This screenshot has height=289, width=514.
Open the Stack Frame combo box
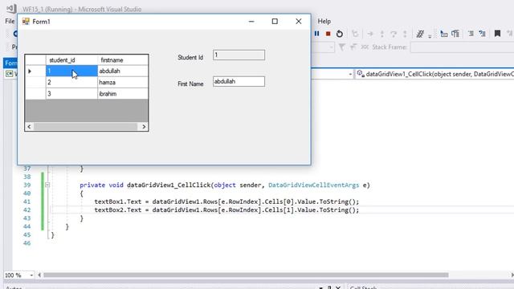click(x=462, y=47)
